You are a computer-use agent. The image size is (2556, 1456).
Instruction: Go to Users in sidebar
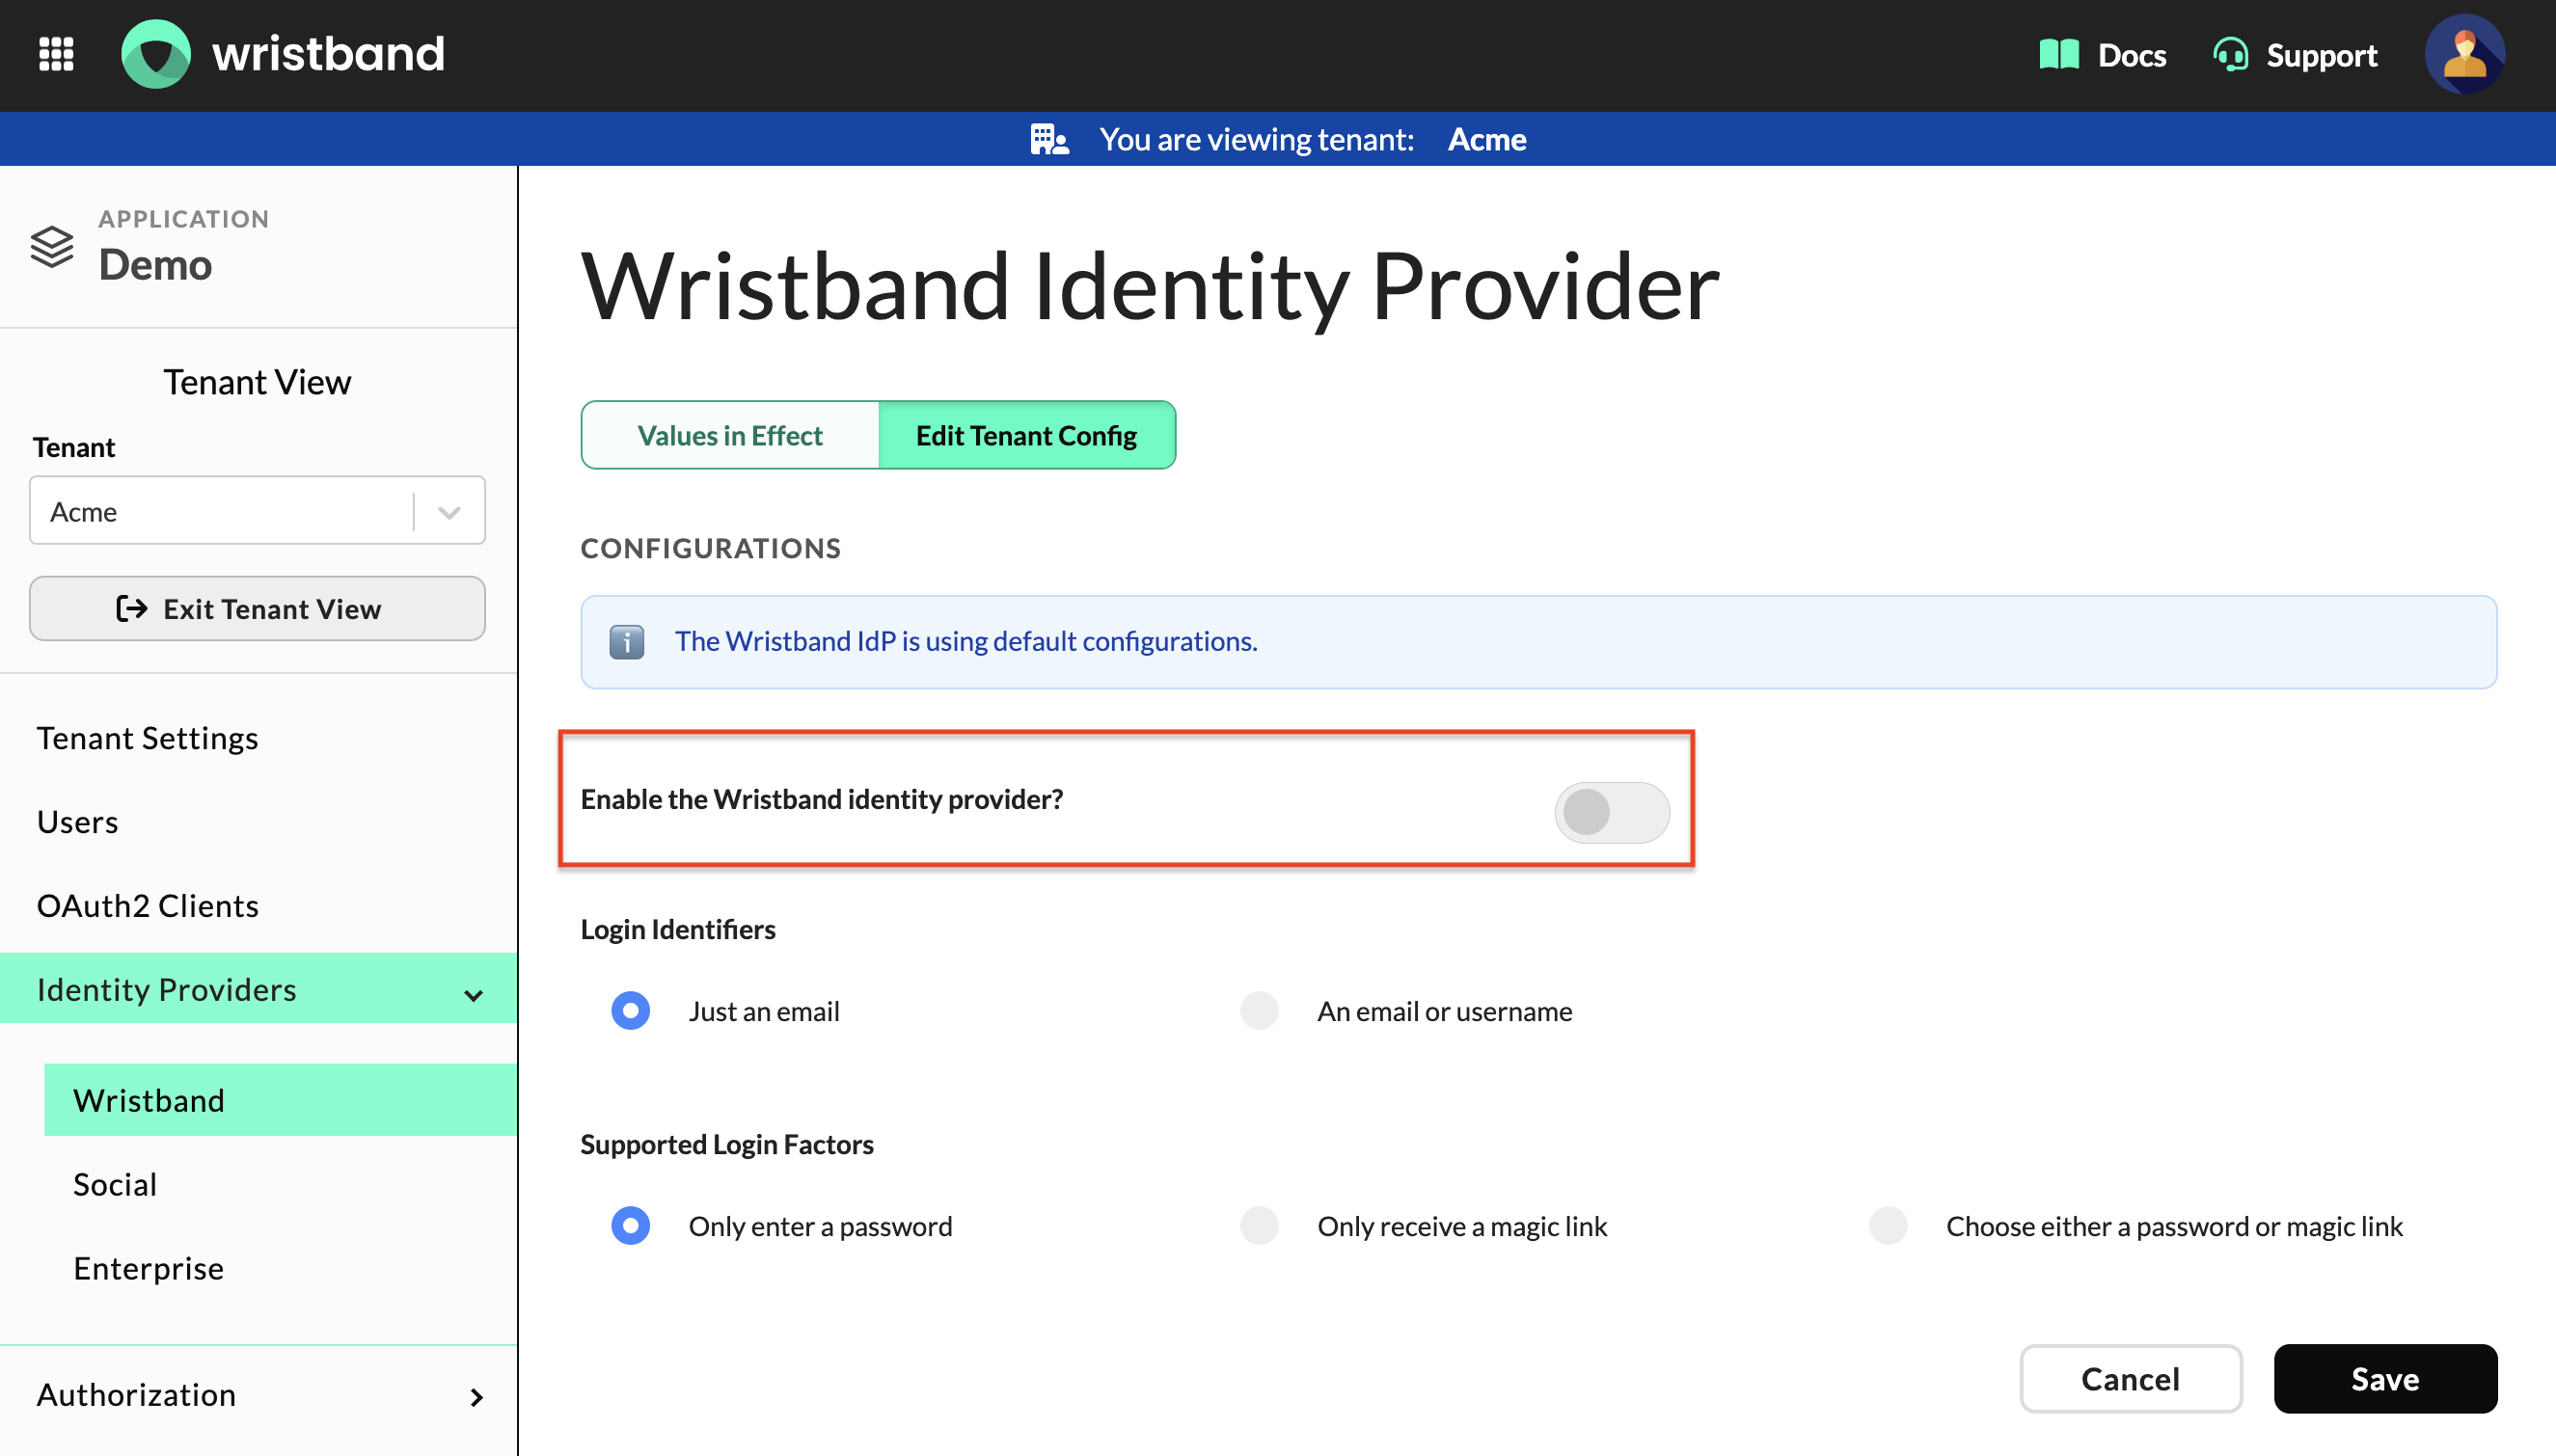click(78, 822)
